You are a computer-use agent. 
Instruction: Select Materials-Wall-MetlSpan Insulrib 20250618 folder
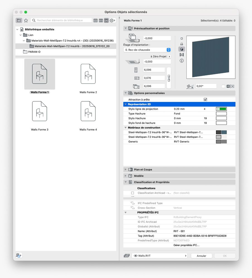(72, 46)
